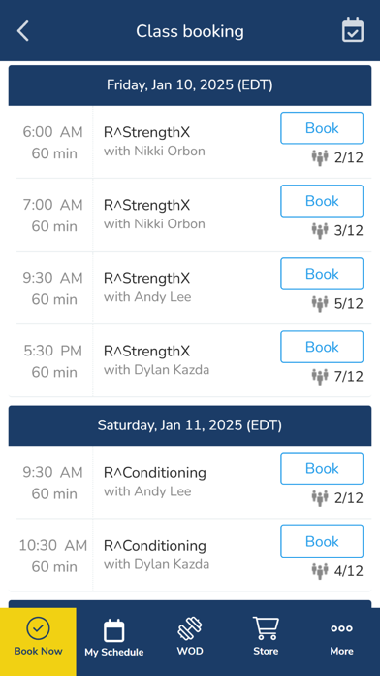Tap the back arrow icon

(x=23, y=31)
